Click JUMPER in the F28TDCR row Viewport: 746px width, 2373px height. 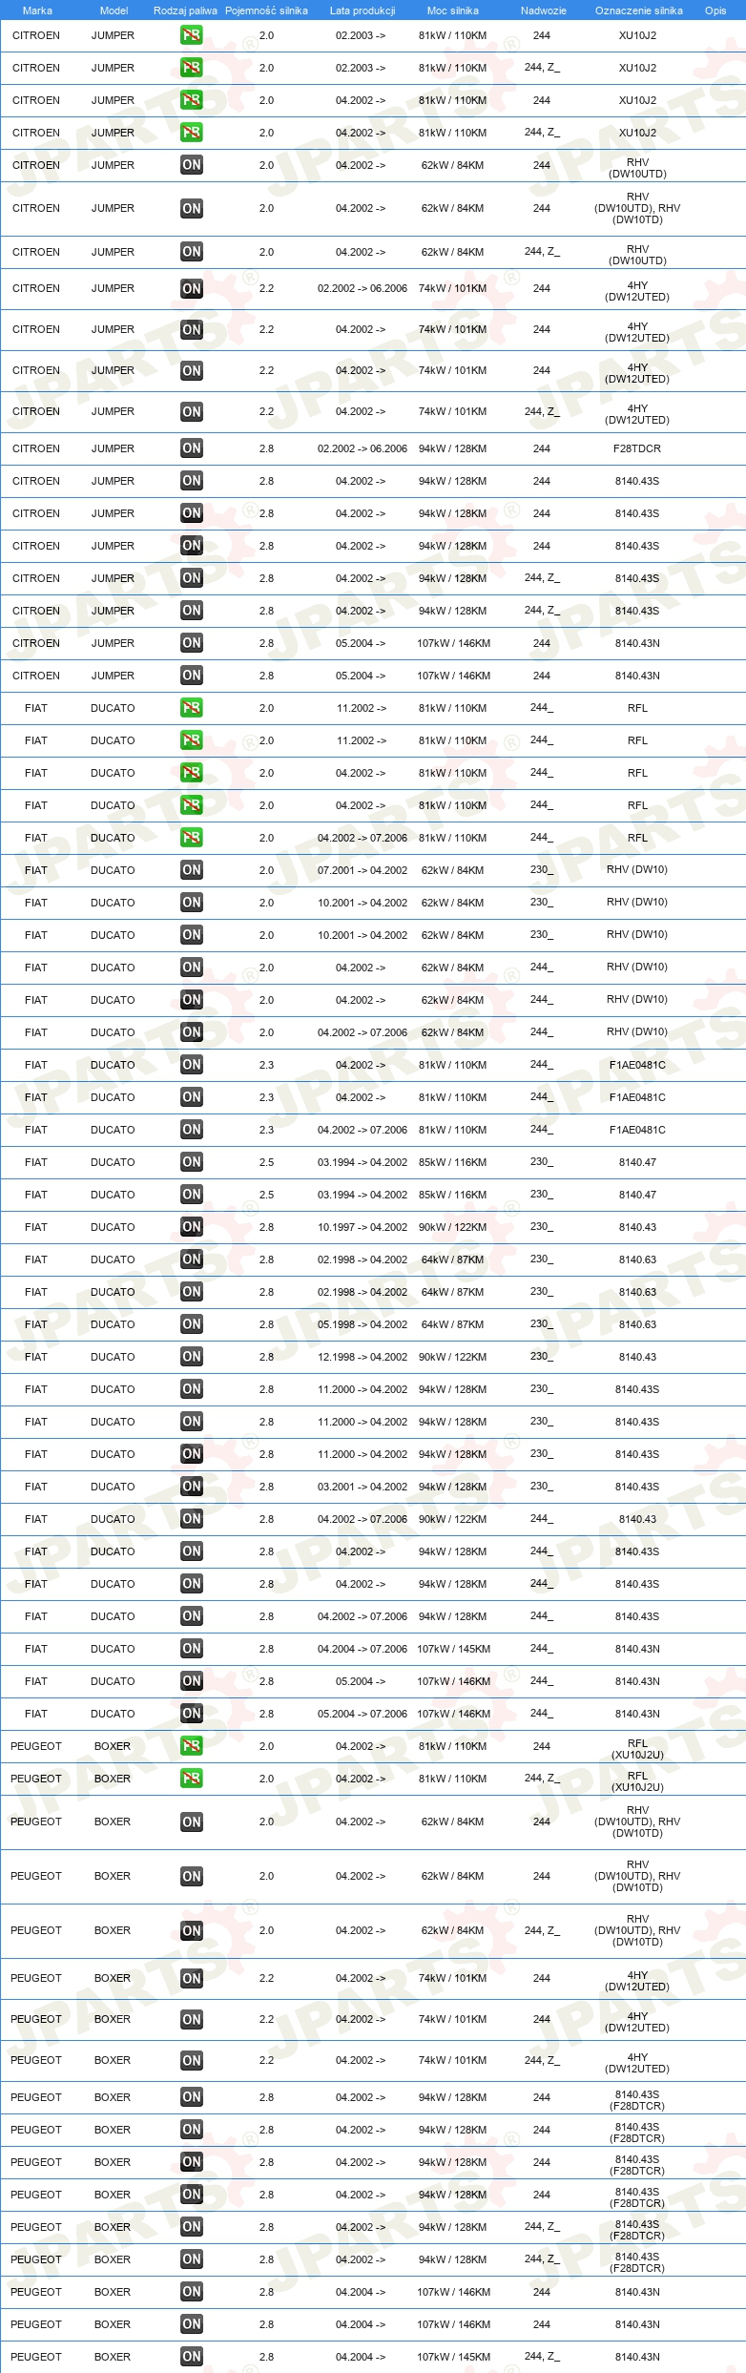(x=113, y=448)
